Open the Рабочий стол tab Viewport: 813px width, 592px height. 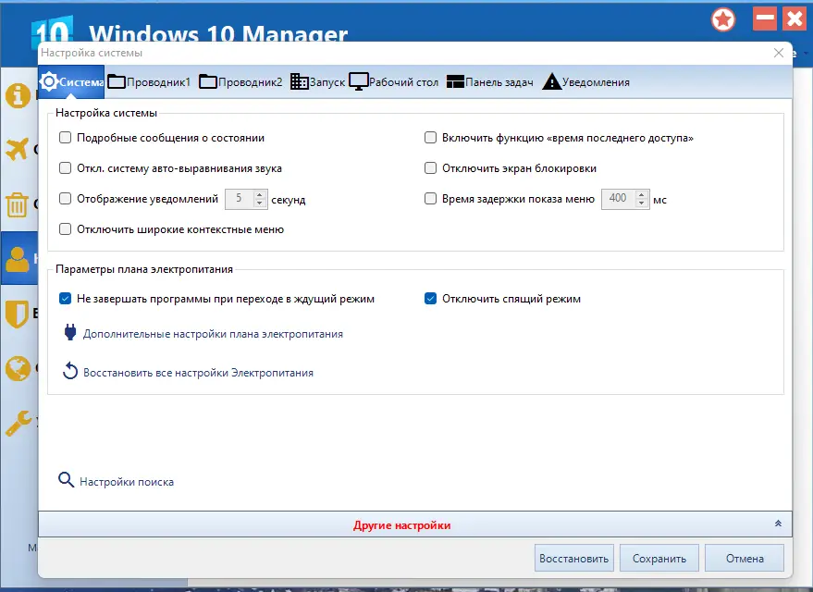(x=393, y=82)
